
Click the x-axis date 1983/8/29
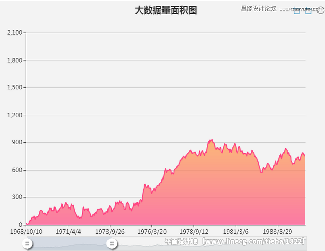click(278, 232)
